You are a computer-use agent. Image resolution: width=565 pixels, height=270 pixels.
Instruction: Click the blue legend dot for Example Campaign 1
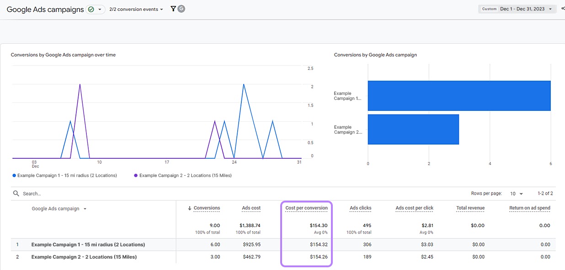click(14, 175)
